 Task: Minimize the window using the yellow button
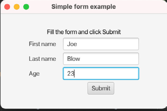tap(17, 7)
